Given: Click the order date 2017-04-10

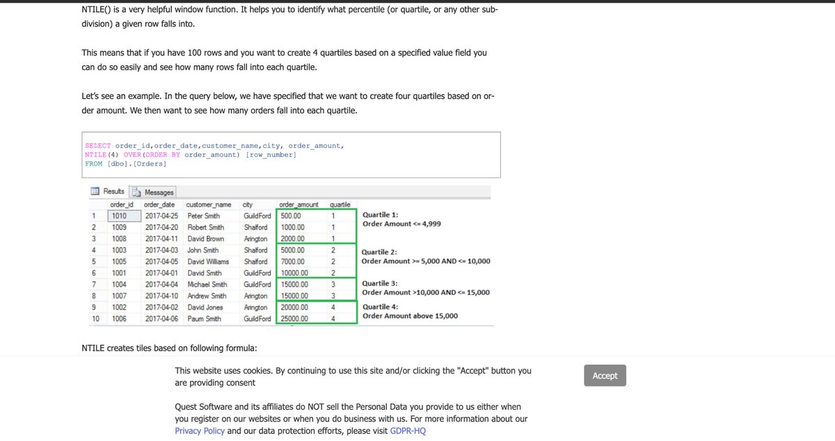Looking at the screenshot, I should tap(161, 296).
